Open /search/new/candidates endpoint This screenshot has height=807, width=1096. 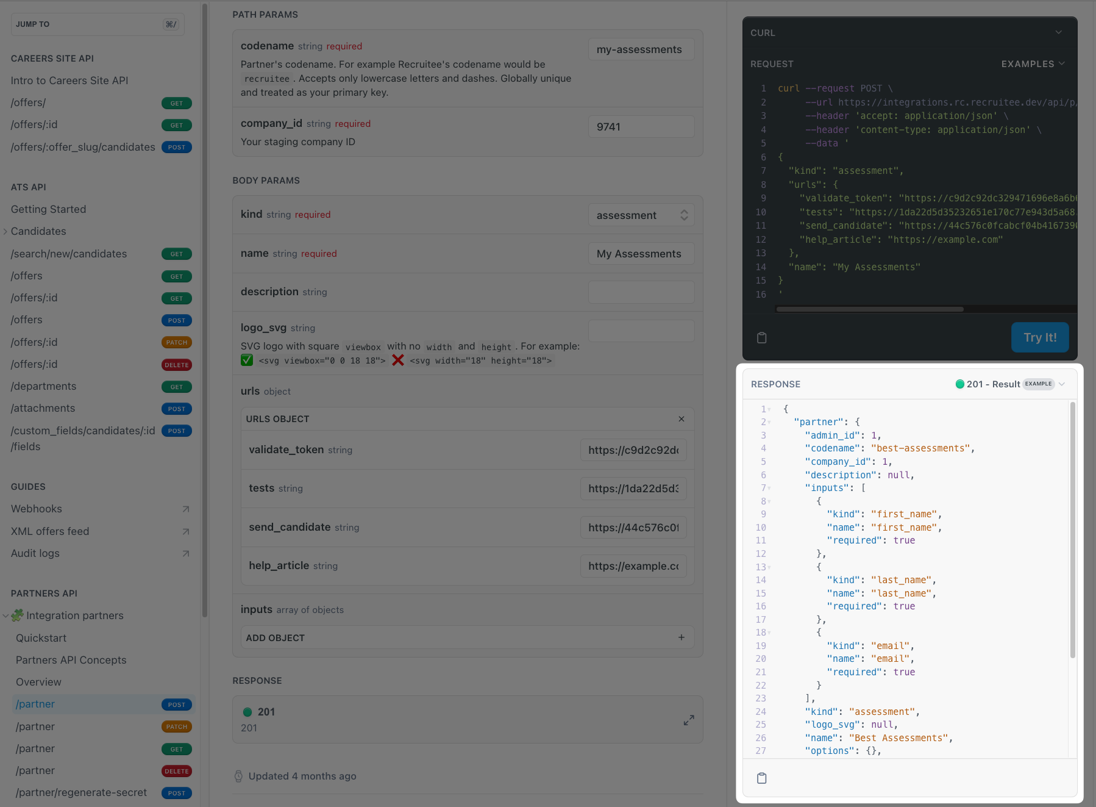point(101,254)
